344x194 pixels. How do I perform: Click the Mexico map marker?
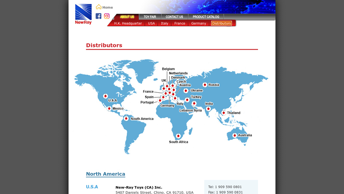pos(109,109)
